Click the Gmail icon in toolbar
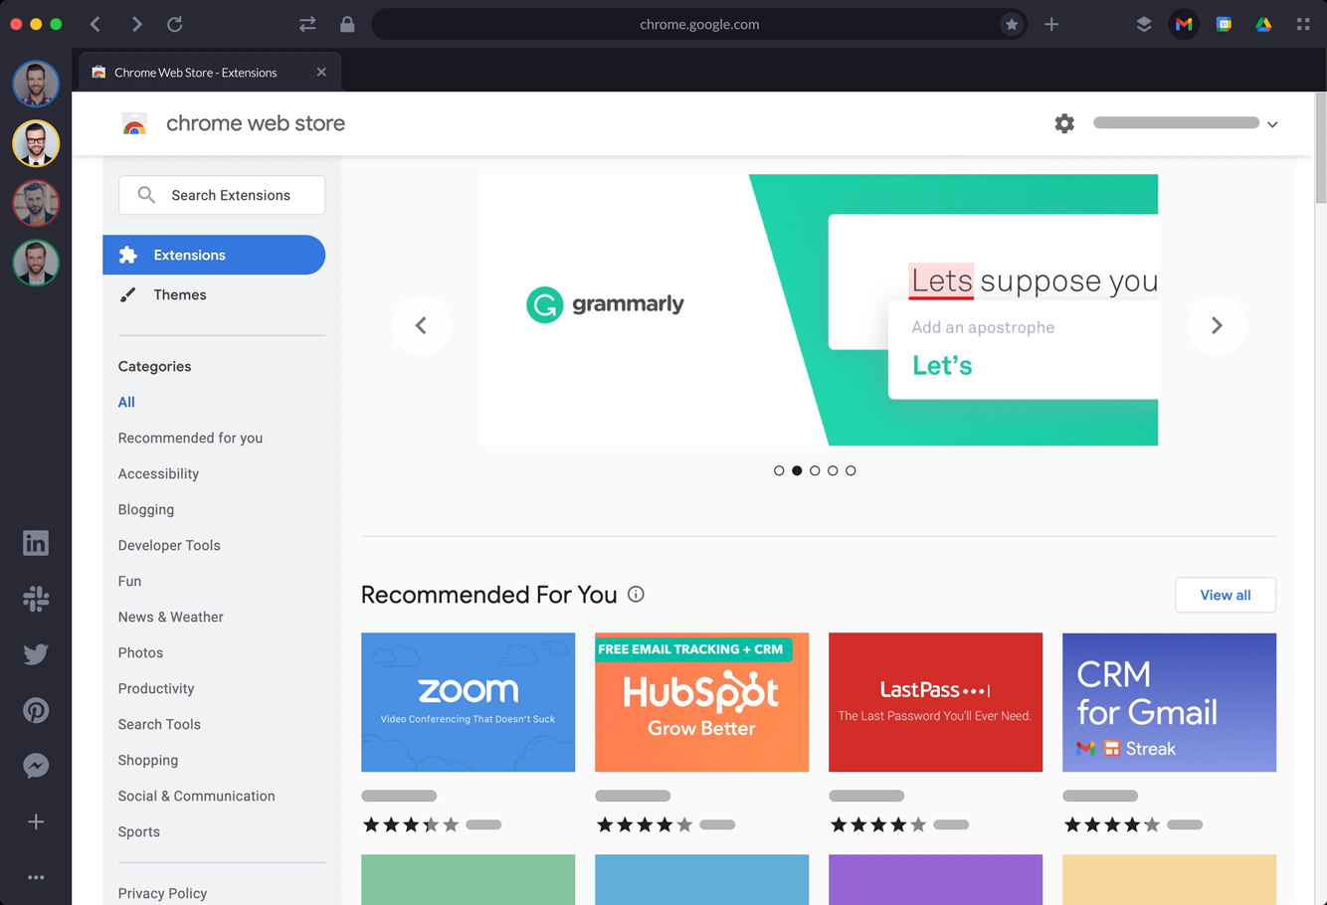This screenshot has width=1327, height=905. point(1184,24)
